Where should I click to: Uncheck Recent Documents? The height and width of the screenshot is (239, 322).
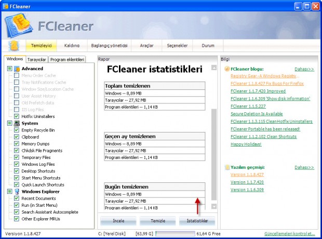coord(17,198)
